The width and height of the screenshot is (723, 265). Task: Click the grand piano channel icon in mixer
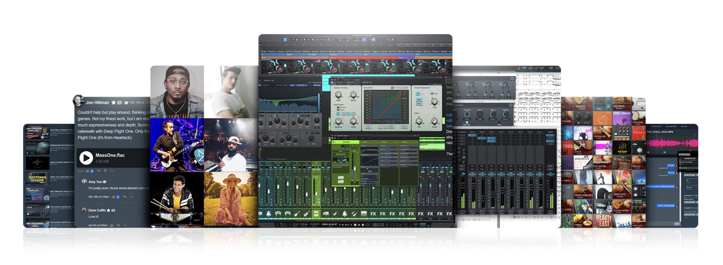pyautogui.click(x=326, y=214)
